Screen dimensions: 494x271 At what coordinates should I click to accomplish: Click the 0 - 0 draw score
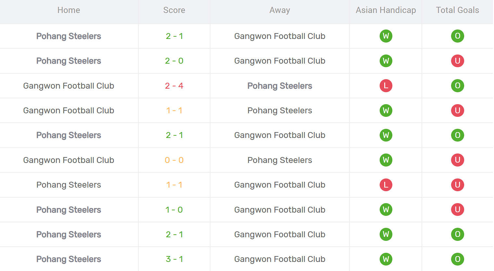click(x=174, y=160)
